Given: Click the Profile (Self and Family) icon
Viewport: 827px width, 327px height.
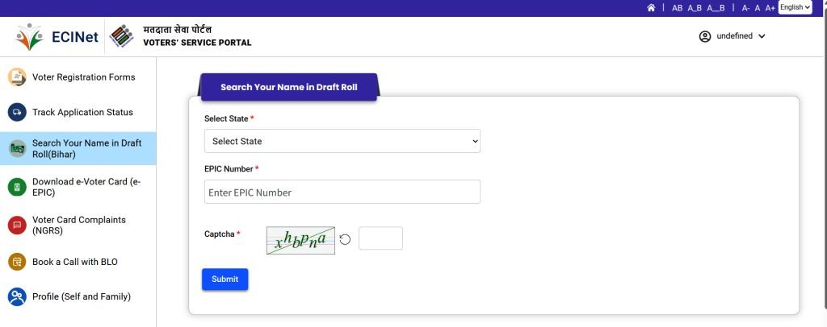Looking at the screenshot, I should [x=17, y=296].
